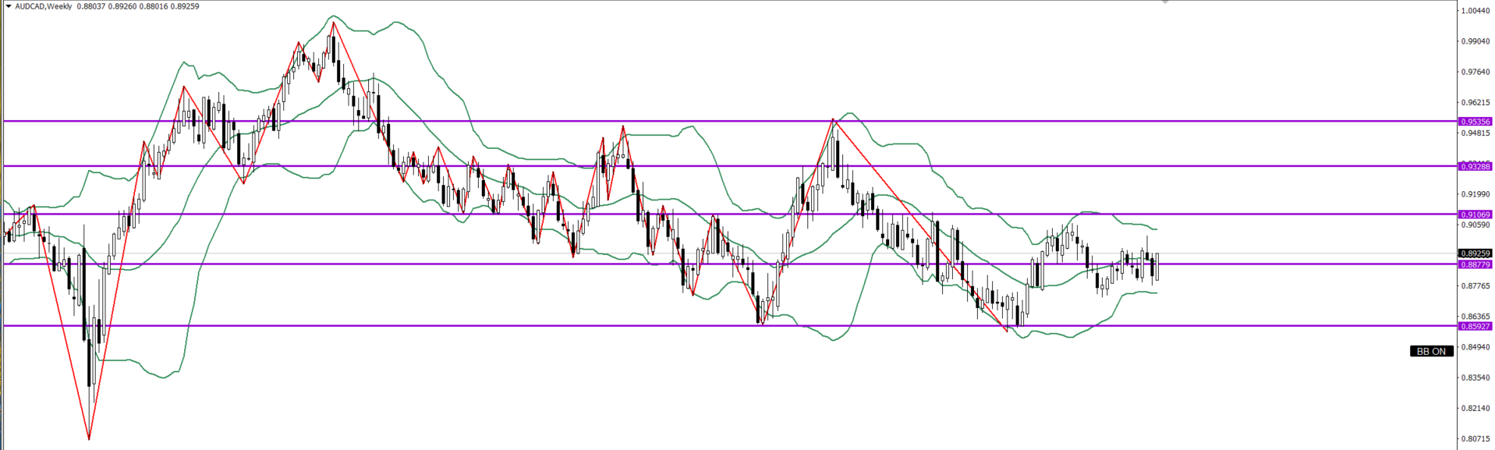Click the 0.88779 horizontal line label

click(1475, 264)
